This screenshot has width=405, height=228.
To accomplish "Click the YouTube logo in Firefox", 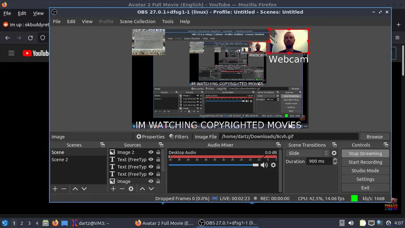I will tap(36, 53).
